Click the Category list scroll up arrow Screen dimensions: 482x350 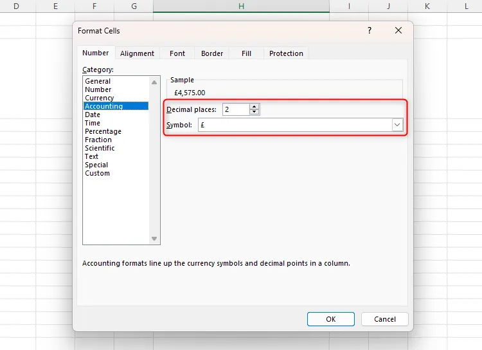[154, 82]
